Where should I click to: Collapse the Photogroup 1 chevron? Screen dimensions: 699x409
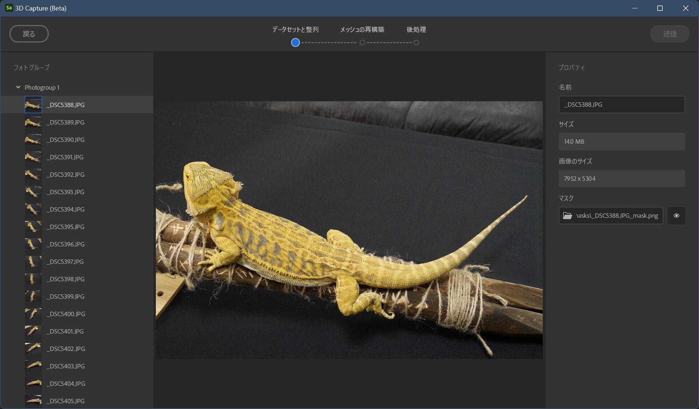[18, 87]
